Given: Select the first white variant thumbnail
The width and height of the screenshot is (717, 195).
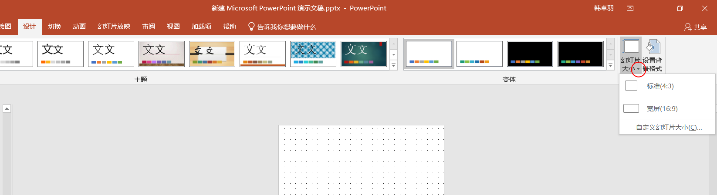Looking at the screenshot, I should [x=429, y=54].
